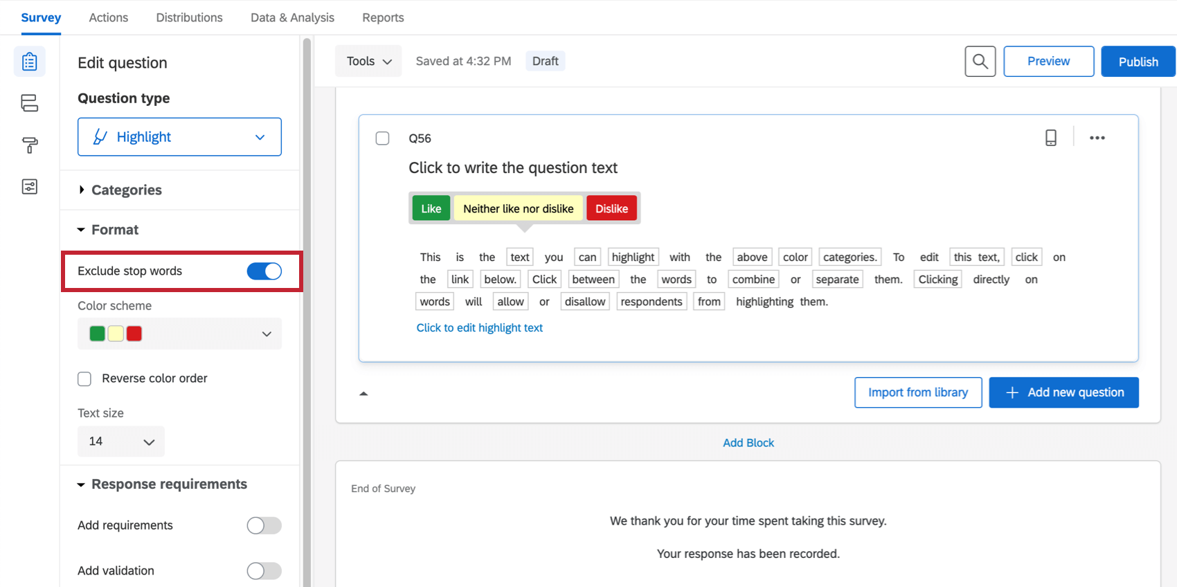Open the survey options sliders icon
Viewport: 1177px width, 587px height.
[x=29, y=186]
